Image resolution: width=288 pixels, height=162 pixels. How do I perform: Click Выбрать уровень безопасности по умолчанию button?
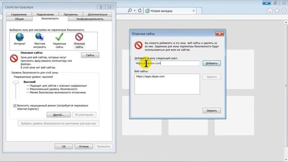coord(58,123)
